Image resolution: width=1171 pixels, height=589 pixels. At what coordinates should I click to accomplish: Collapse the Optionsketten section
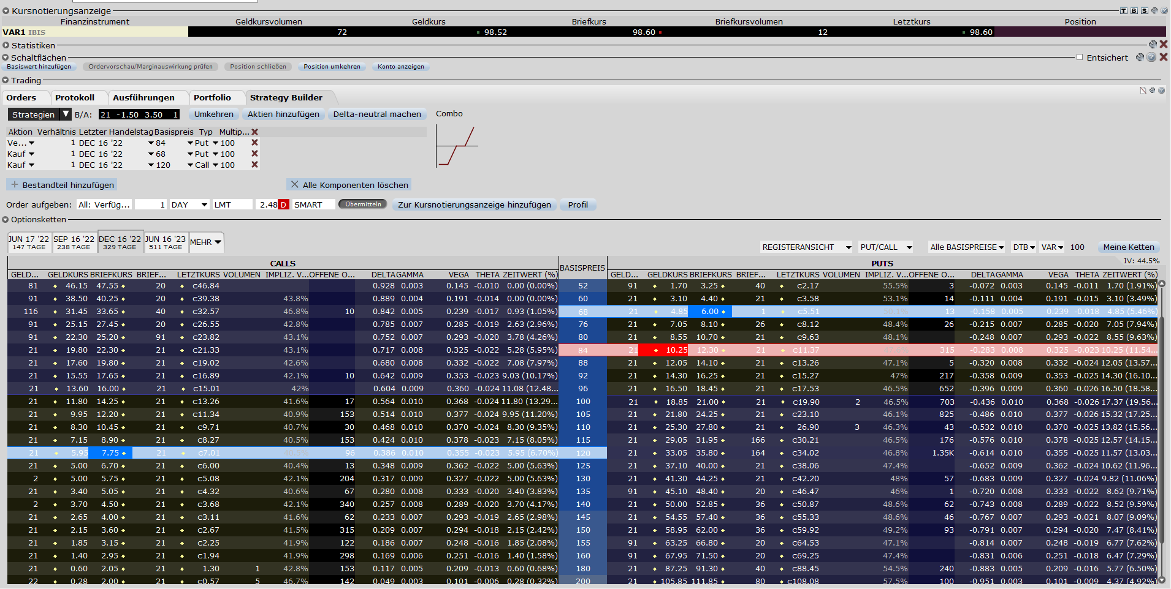coord(6,219)
